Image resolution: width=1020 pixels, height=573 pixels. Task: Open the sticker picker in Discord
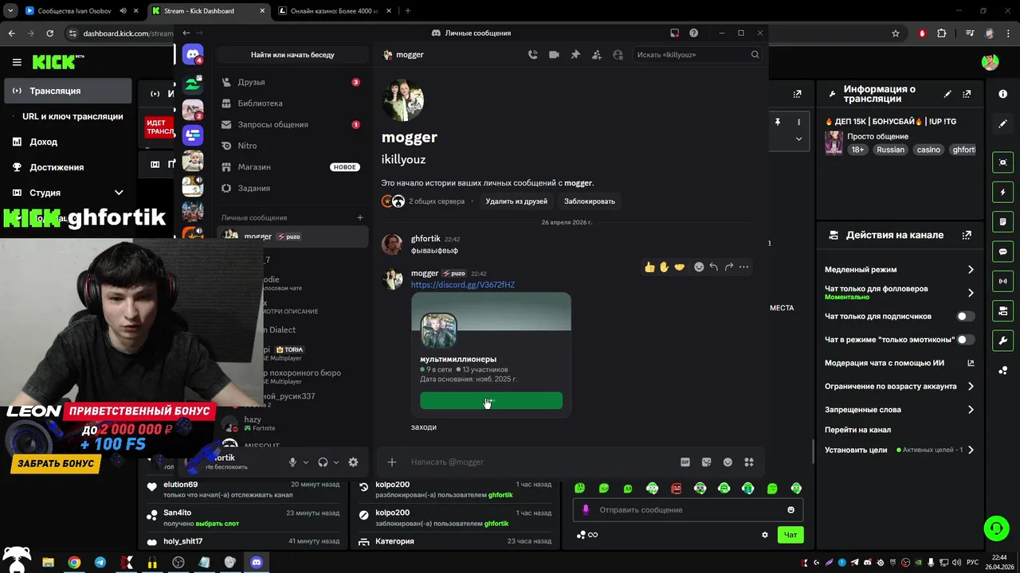click(x=706, y=462)
